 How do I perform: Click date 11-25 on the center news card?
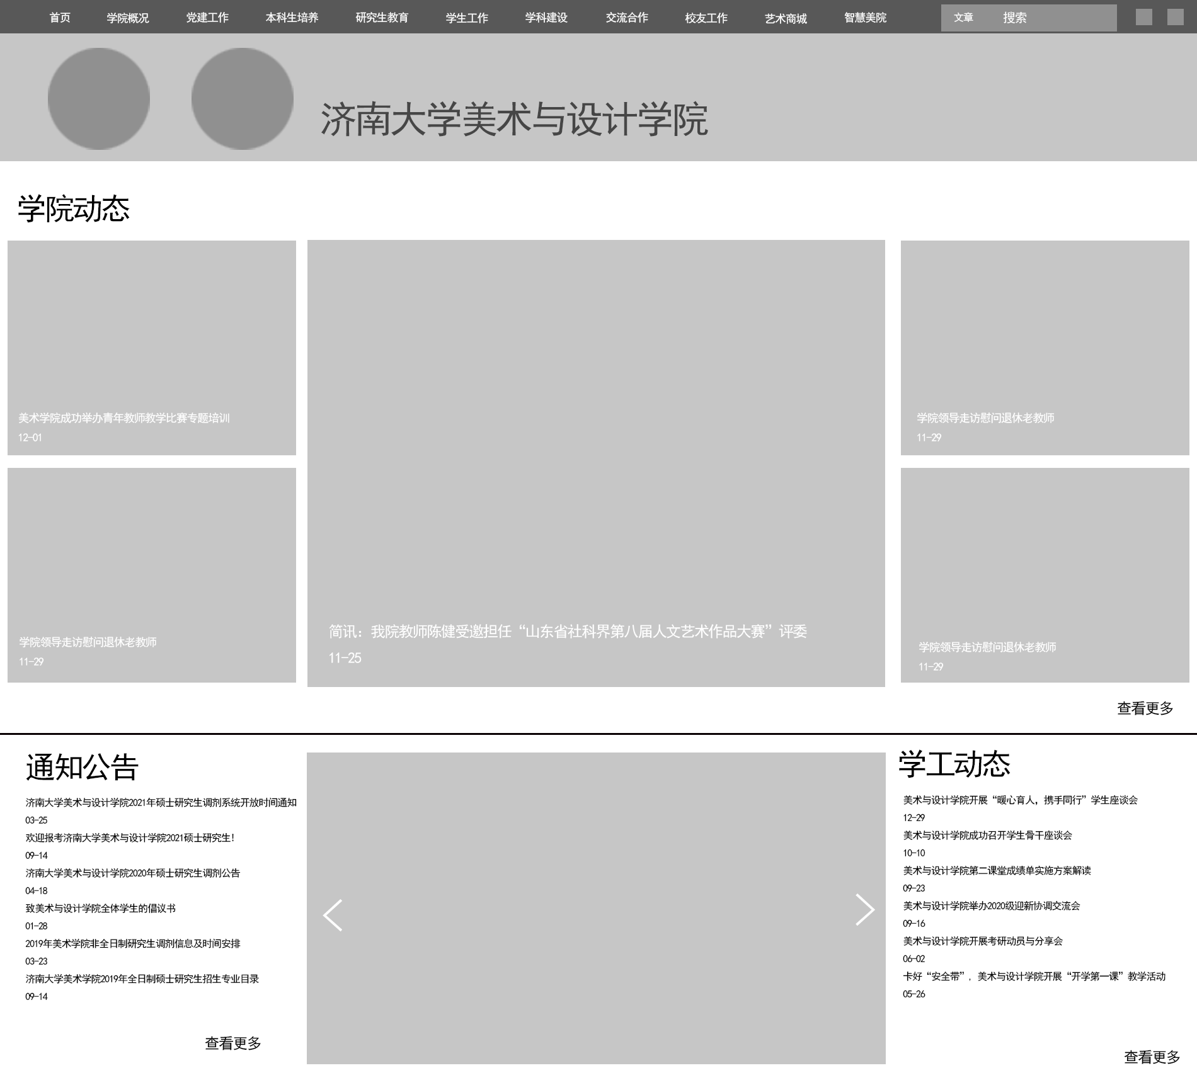pyautogui.click(x=345, y=658)
